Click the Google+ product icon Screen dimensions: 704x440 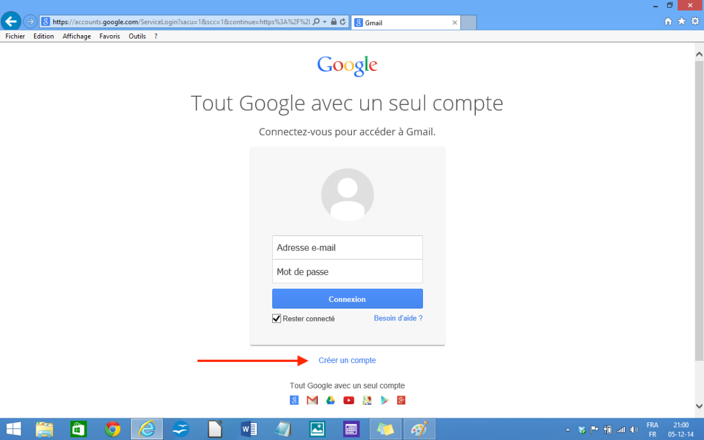point(401,400)
